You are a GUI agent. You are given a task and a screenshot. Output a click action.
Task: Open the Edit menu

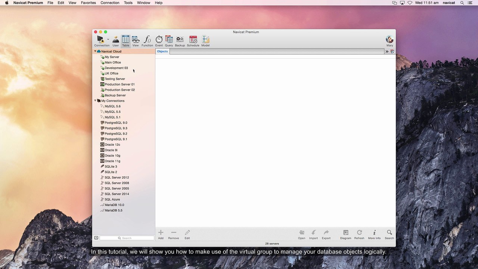point(61,3)
